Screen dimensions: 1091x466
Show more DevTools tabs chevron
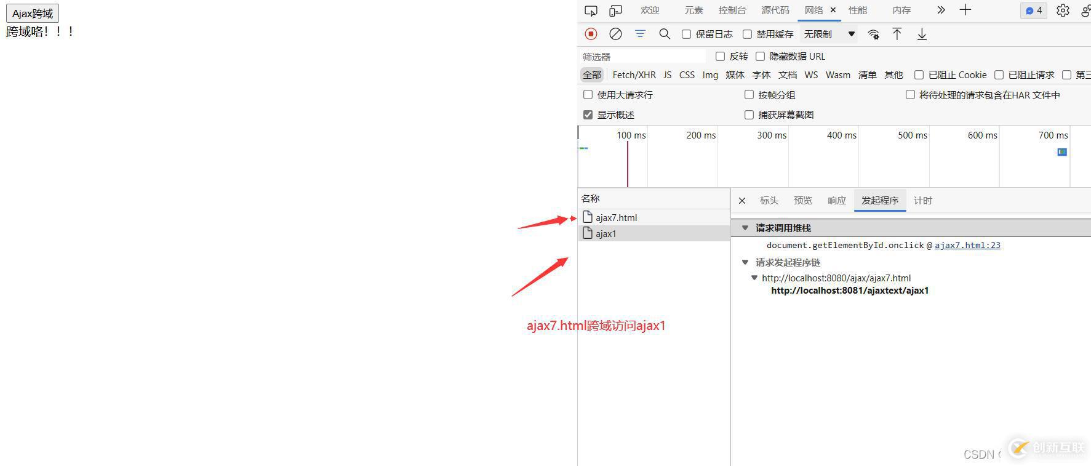click(941, 10)
